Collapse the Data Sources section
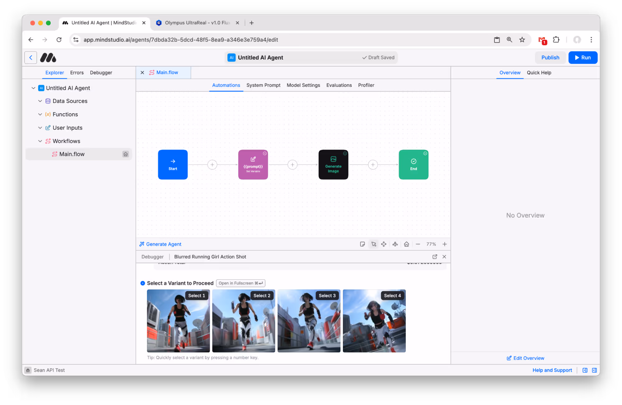622x405 pixels. (x=40, y=101)
